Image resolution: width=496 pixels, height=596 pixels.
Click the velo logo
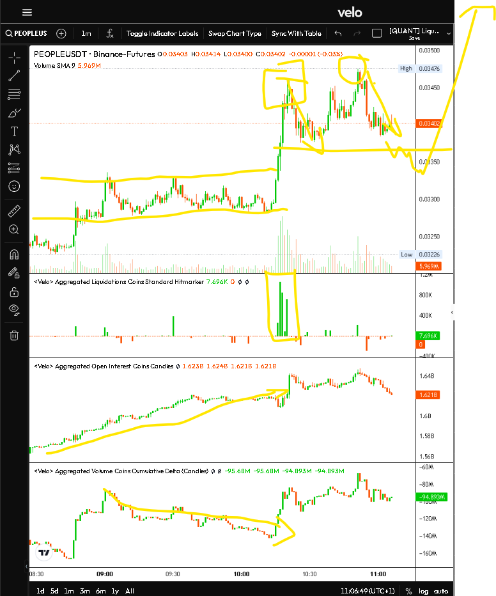pyautogui.click(x=350, y=13)
